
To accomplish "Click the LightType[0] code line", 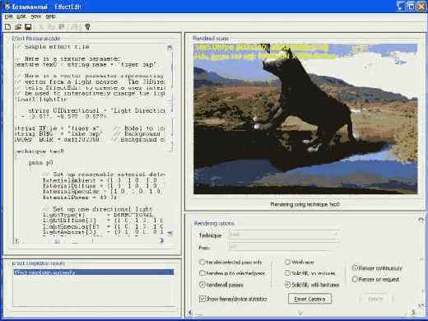I will (x=98, y=215).
